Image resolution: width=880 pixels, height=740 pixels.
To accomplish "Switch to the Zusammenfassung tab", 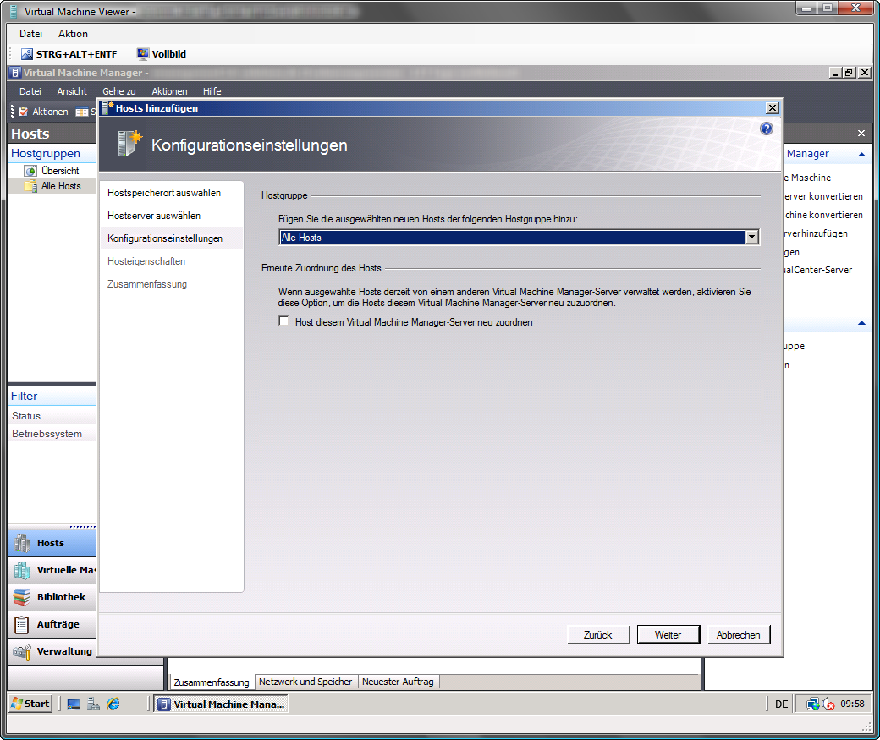I will coord(212,682).
